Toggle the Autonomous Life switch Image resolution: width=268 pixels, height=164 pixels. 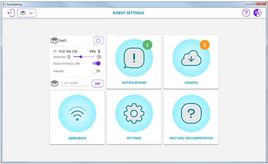(96, 63)
